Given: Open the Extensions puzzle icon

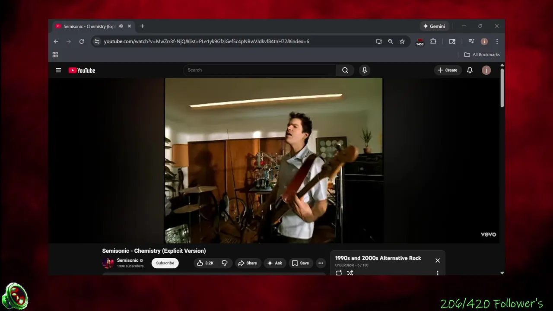Looking at the screenshot, I should pos(433,41).
